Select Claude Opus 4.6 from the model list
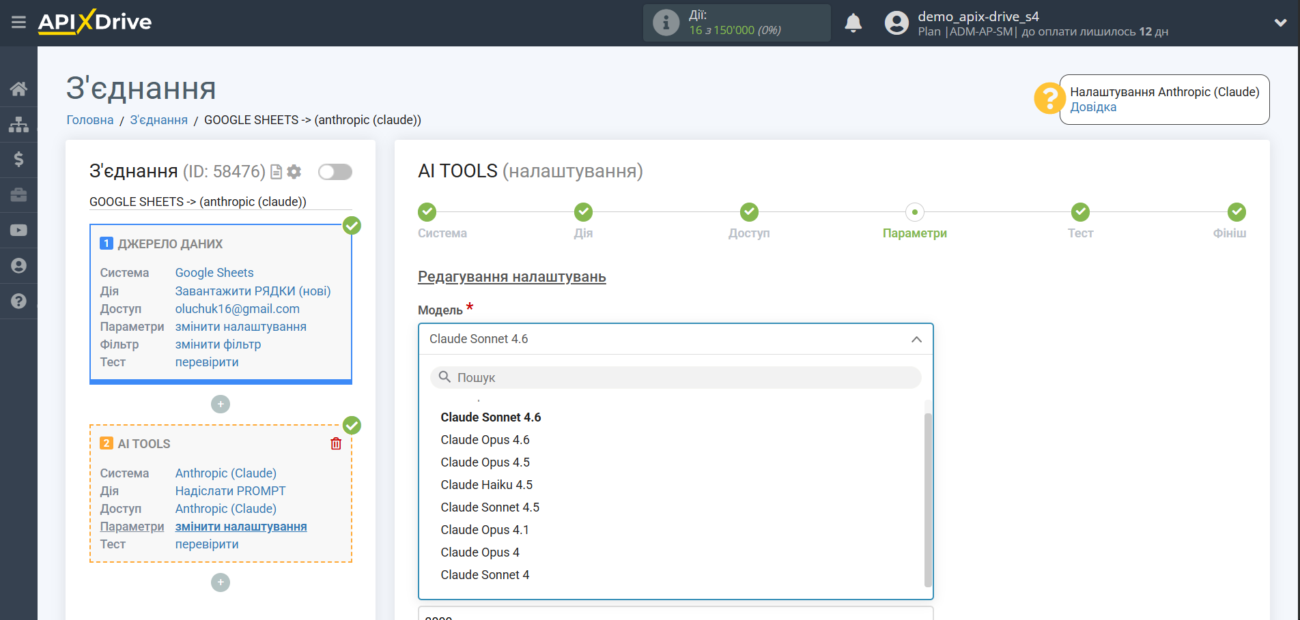 pos(485,440)
